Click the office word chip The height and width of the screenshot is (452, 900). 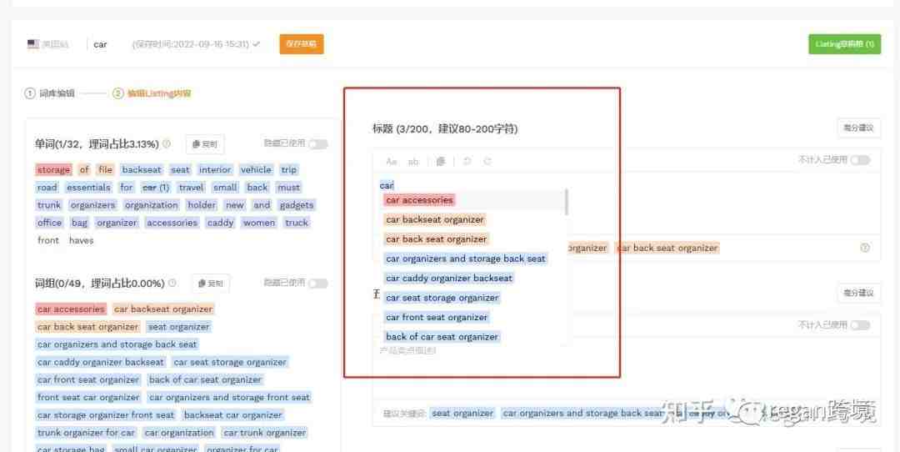(x=49, y=223)
